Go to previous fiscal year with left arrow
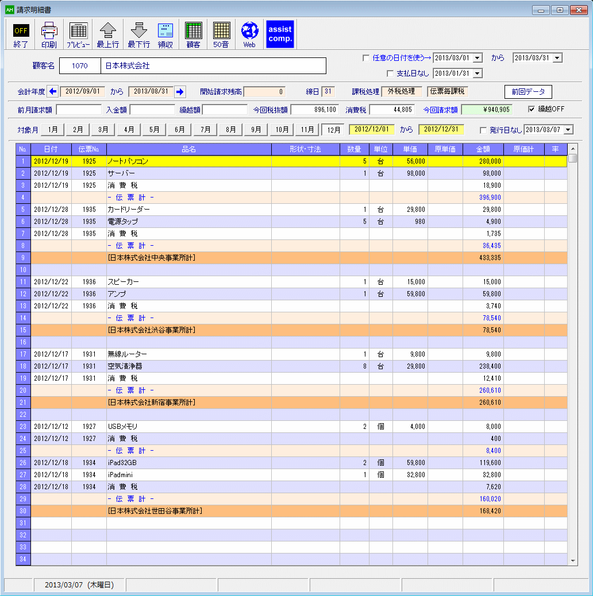593x596 pixels. [53, 92]
